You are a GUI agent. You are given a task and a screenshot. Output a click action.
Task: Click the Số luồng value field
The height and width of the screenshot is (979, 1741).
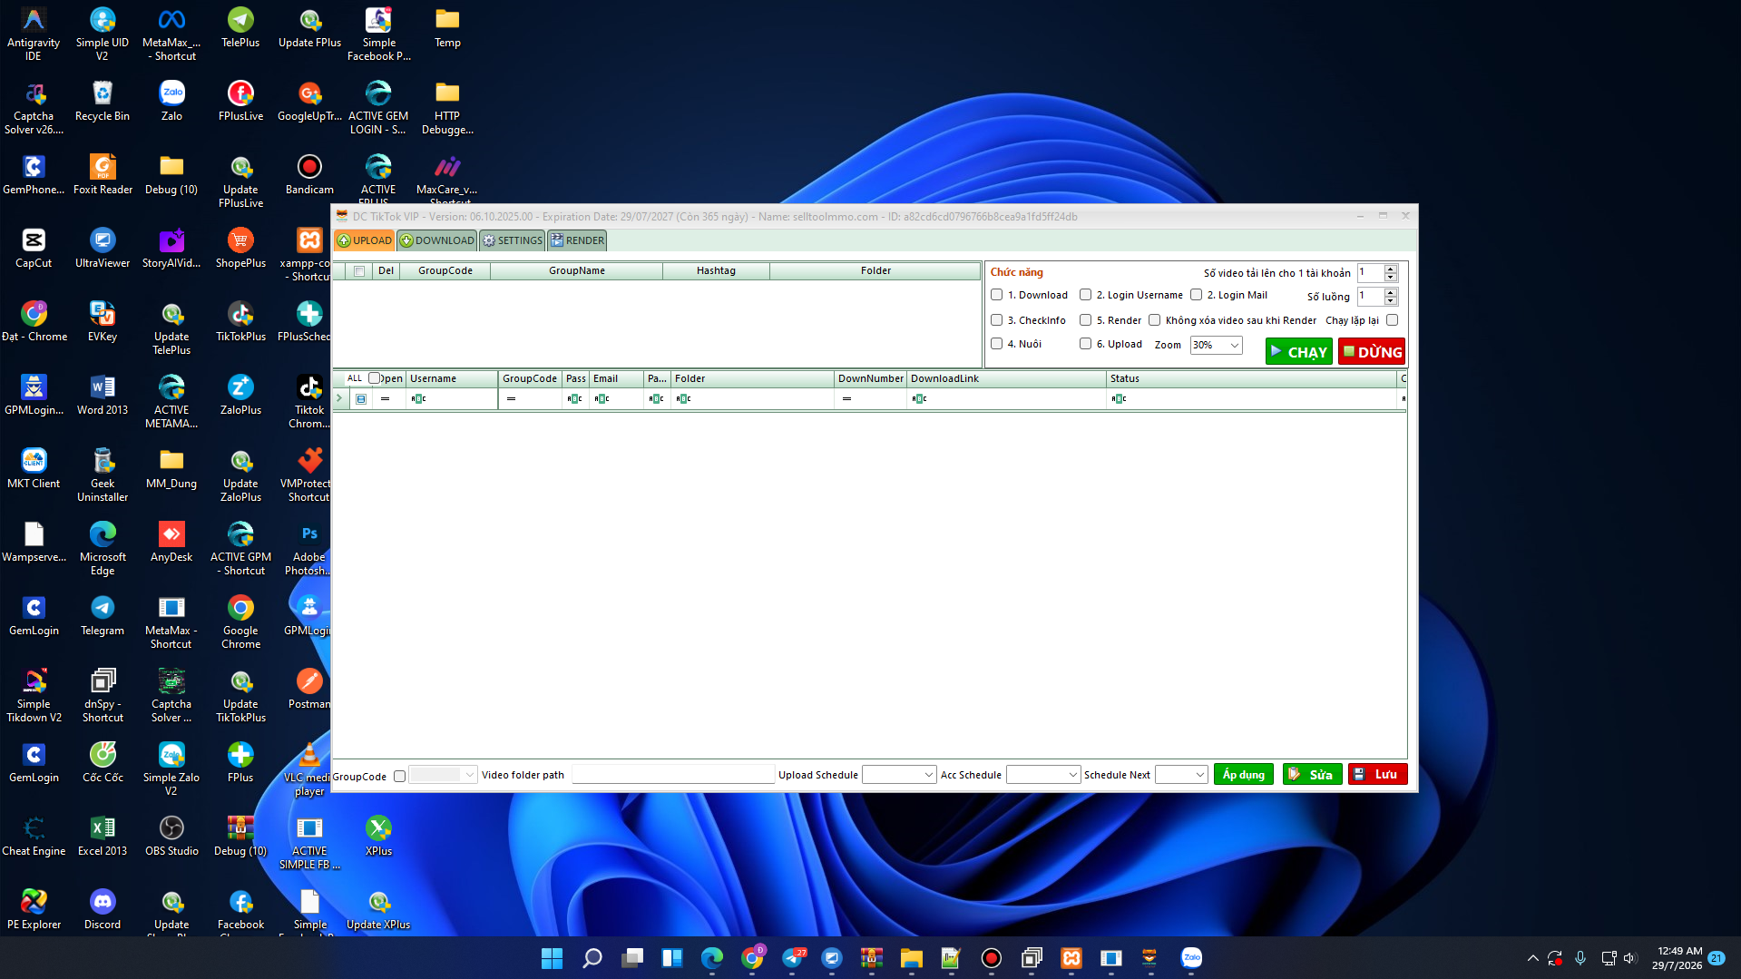pyautogui.click(x=1370, y=297)
